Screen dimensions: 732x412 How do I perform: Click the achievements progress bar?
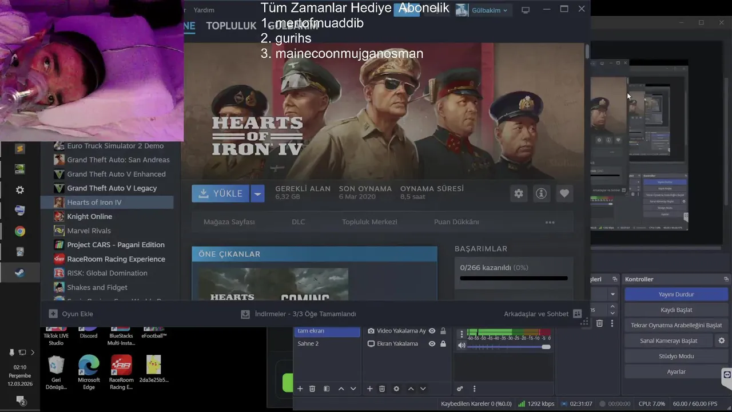point(514,279)
